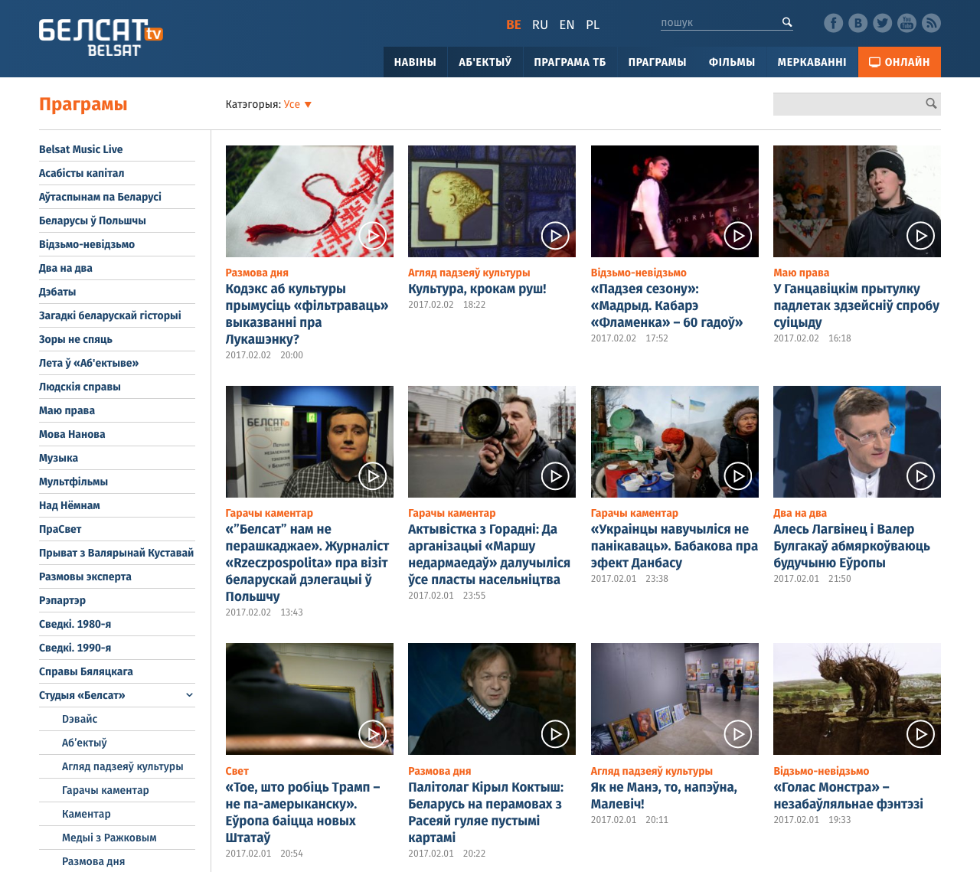Open Belsat's Twitter icon
Screen dimensions: 980x872
882,21
